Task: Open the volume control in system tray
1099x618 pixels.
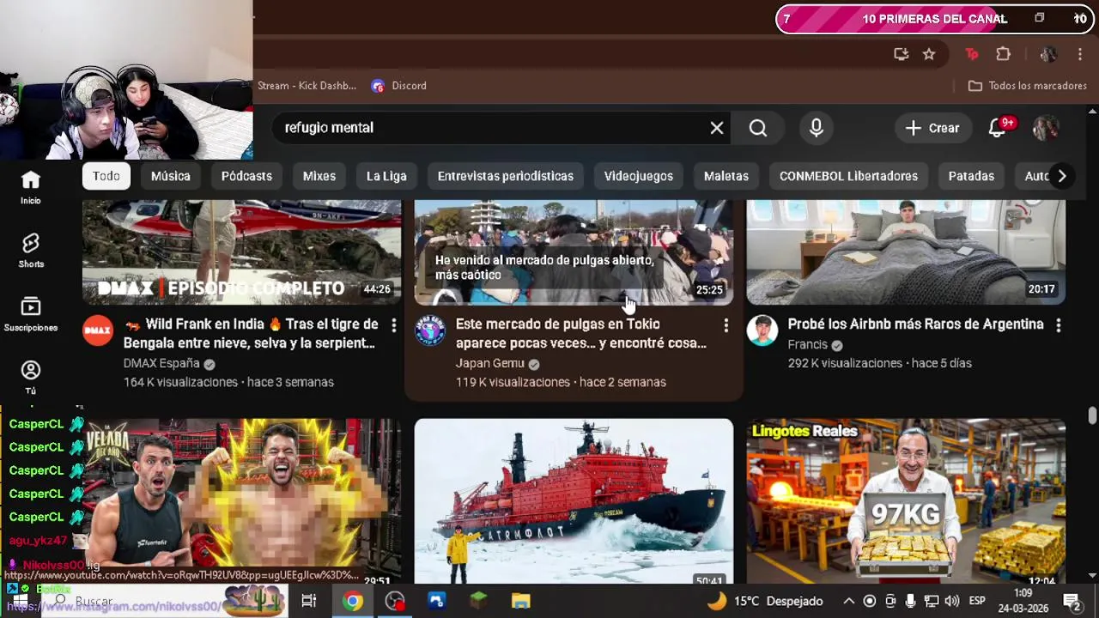Action: click(951, 602)
